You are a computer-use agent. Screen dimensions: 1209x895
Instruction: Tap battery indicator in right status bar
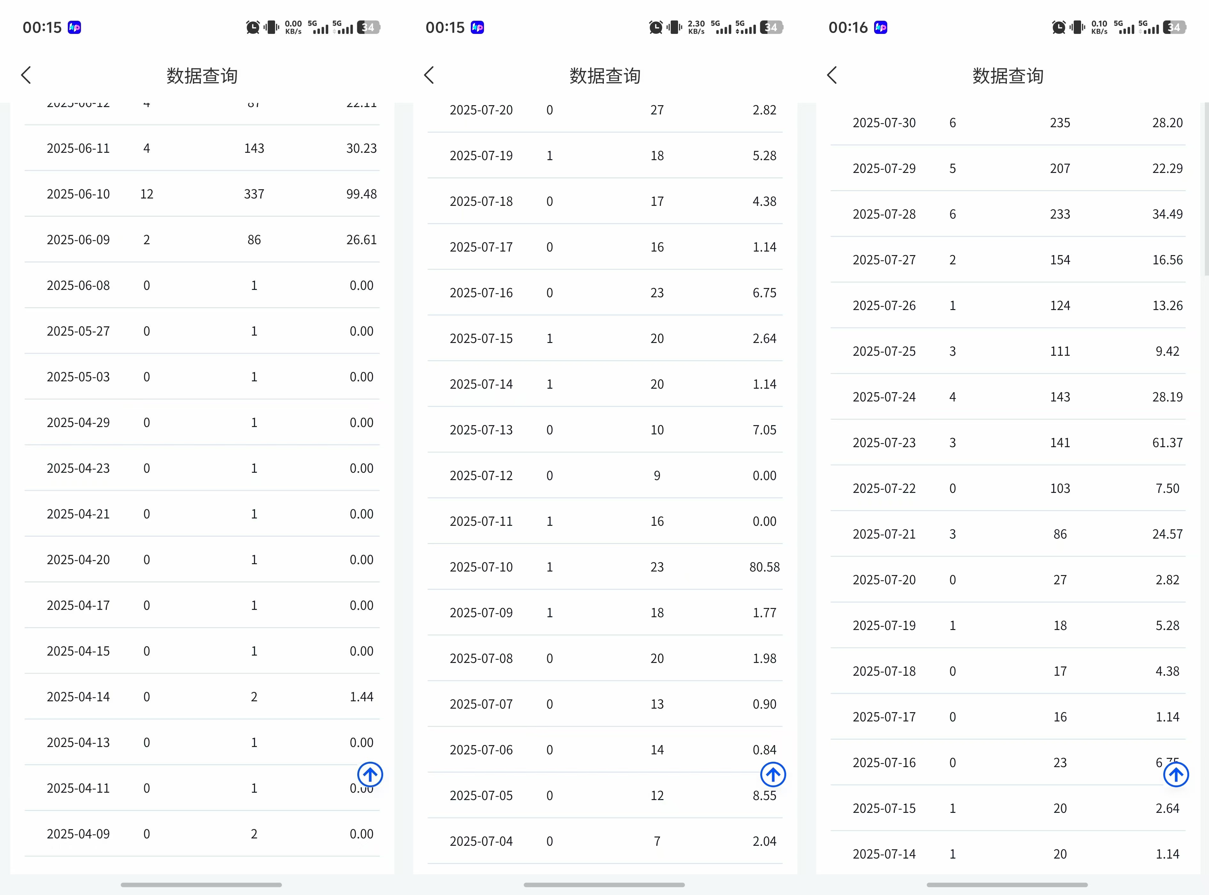point(1174,27)
